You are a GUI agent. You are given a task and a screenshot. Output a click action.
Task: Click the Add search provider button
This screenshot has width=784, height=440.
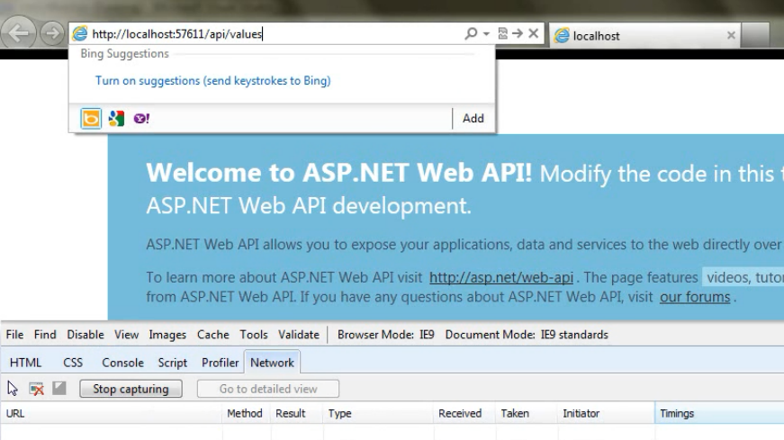point(473,119)
